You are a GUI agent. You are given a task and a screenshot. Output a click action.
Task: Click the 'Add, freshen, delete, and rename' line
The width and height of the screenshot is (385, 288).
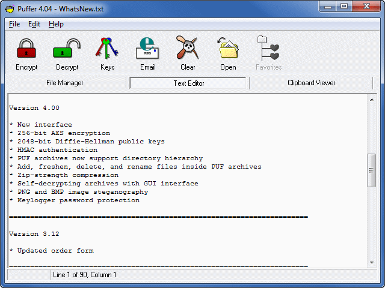pyautogui.click(x=135, y=167)
